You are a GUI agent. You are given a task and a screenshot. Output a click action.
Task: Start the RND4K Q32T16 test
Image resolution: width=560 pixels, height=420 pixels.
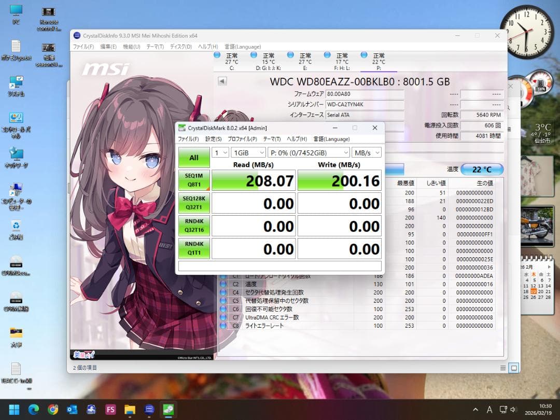194,226
